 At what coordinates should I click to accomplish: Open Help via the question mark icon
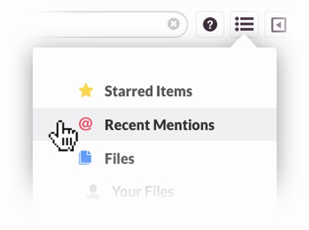pyautogui.click(x=210, y=24)
